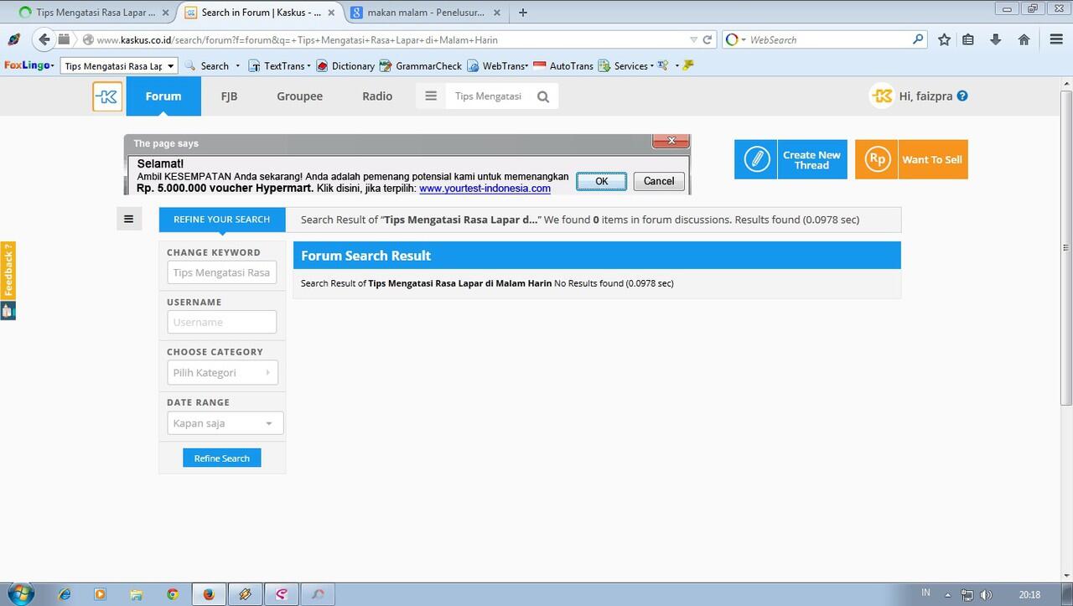The image size is (1073, 606).
Task: Click the Refine Search button
Action: click(x=222, y=458)
